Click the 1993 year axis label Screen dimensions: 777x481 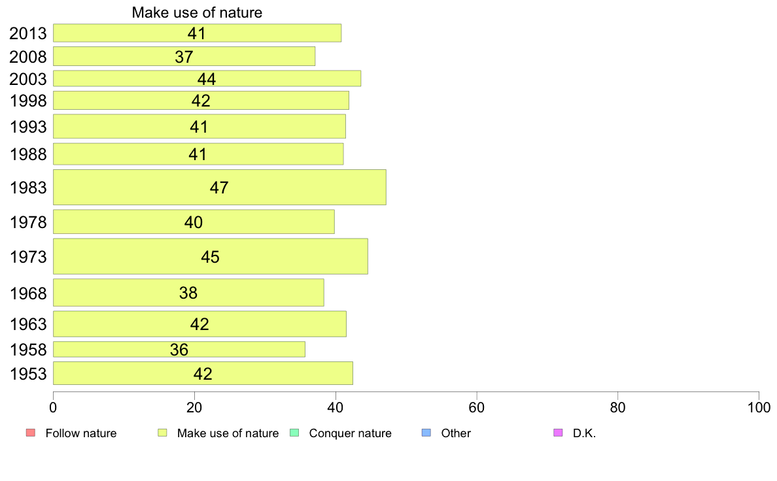(28, 127)
